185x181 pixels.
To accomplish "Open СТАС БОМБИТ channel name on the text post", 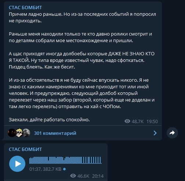I will point(25,8).
